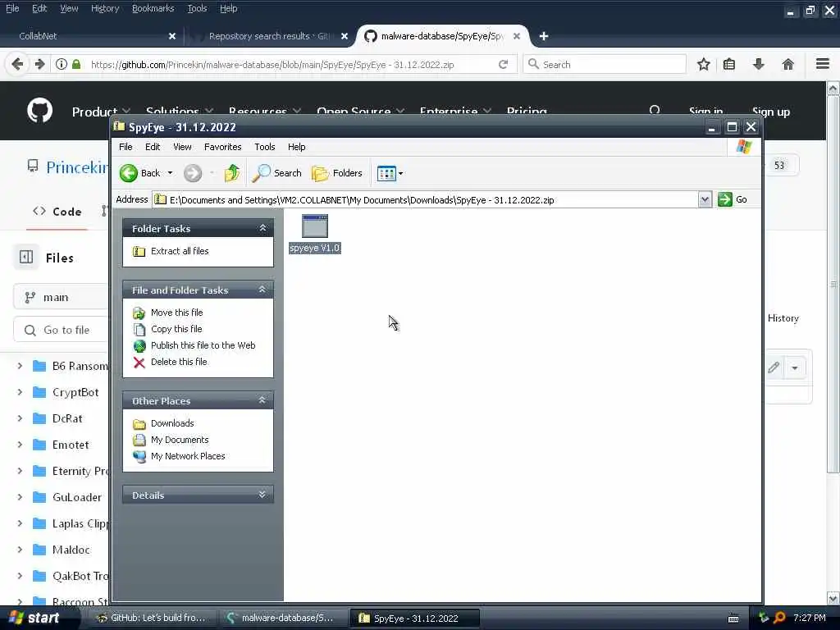Select the spyeye V1.0 file
This screenshot has height=630, width=840.
(315, 234)
